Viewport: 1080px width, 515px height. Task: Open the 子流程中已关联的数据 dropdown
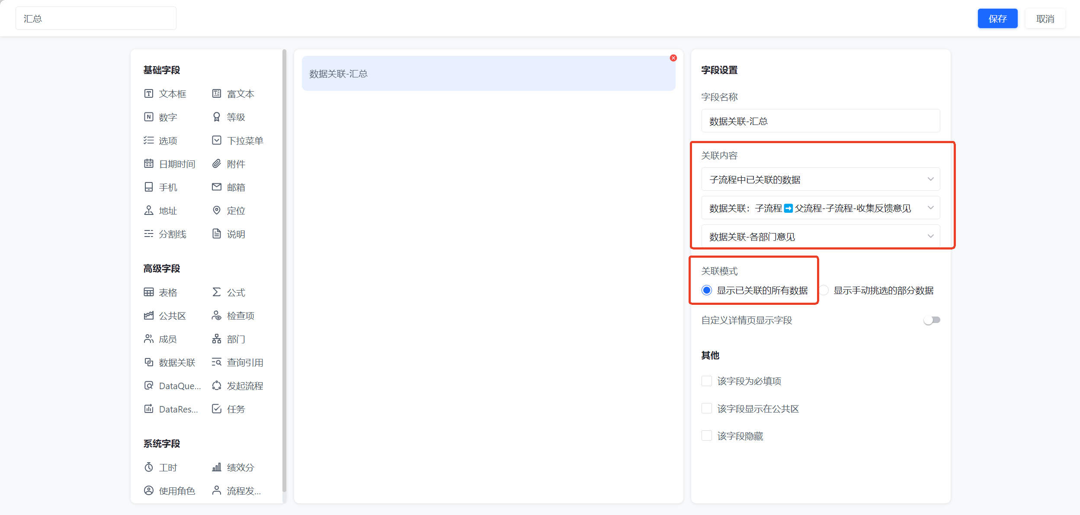click(x=820, y=179)
